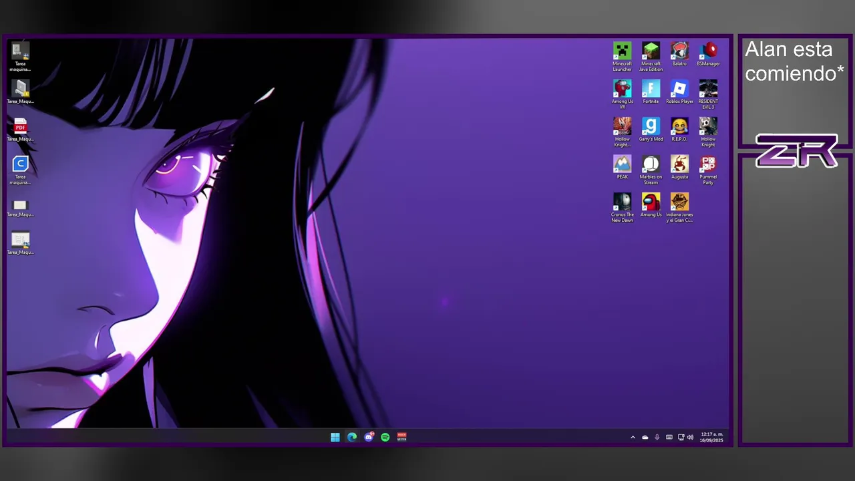This screenshot has height=481, width=855.
Task: Select the topmost Tarea maquina... desktop file
Action: [20, 57]
